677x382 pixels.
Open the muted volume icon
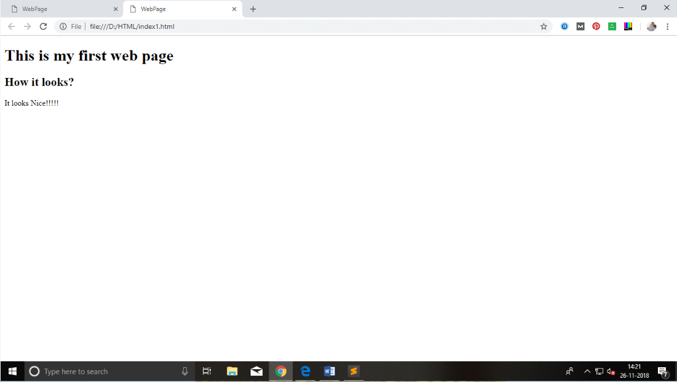click(x=611, y=371)
